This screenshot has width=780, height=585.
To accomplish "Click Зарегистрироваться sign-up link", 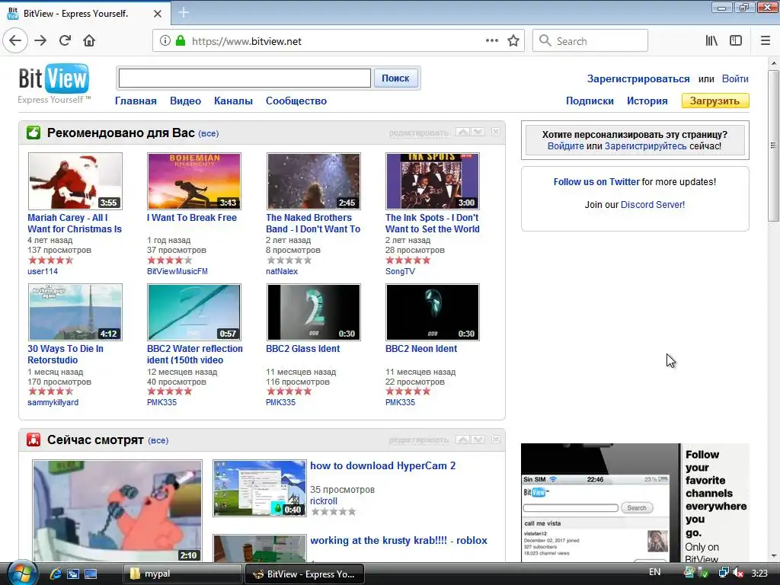I will pyautogui.click(x=638, y=78).
